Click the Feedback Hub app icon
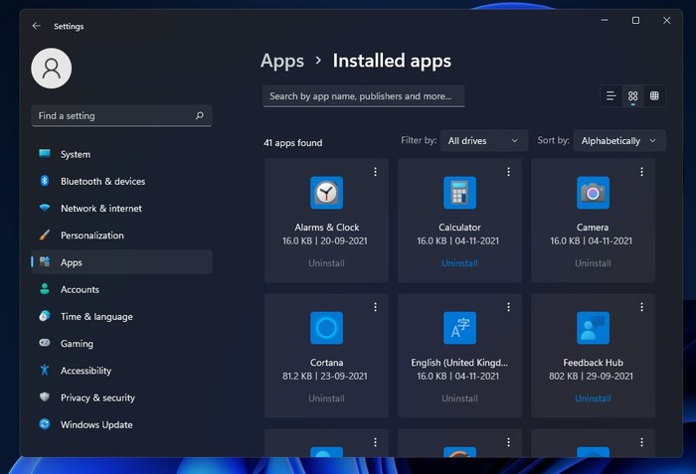 point(593,328)
